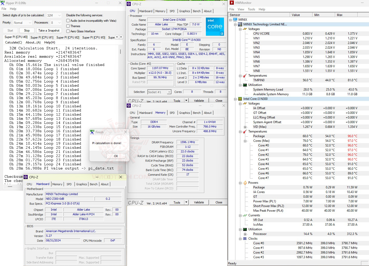The height and width of the screenshot is (266, 369).
Task: Click Take a Snapshot button
Action: point(49,31)
